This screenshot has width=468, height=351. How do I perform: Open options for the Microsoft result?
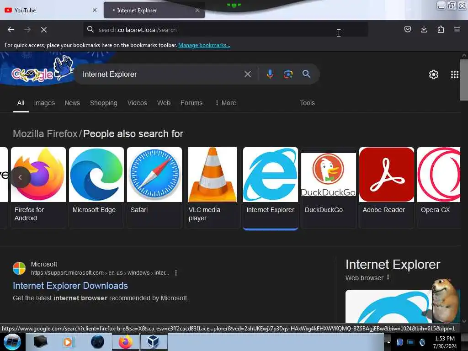pos(176,273)
